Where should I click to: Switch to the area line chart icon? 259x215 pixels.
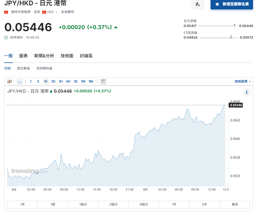[19, 81]
